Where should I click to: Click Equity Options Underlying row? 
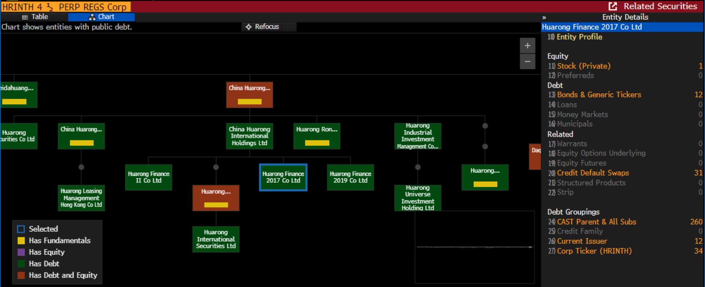pyautogui.click(x=625, y=153)
